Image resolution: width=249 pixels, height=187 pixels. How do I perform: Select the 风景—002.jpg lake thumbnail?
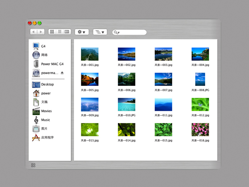127,54
